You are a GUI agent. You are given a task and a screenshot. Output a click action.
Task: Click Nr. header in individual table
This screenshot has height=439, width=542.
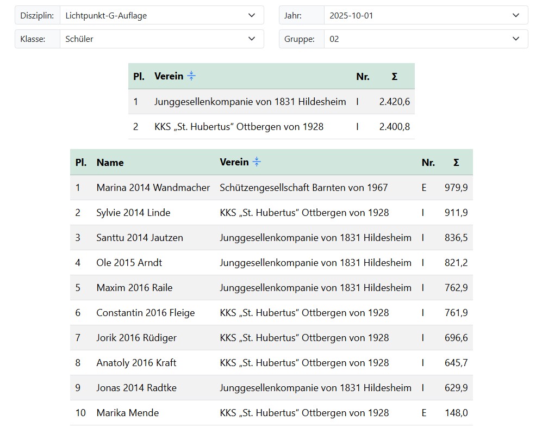(428, 162)
